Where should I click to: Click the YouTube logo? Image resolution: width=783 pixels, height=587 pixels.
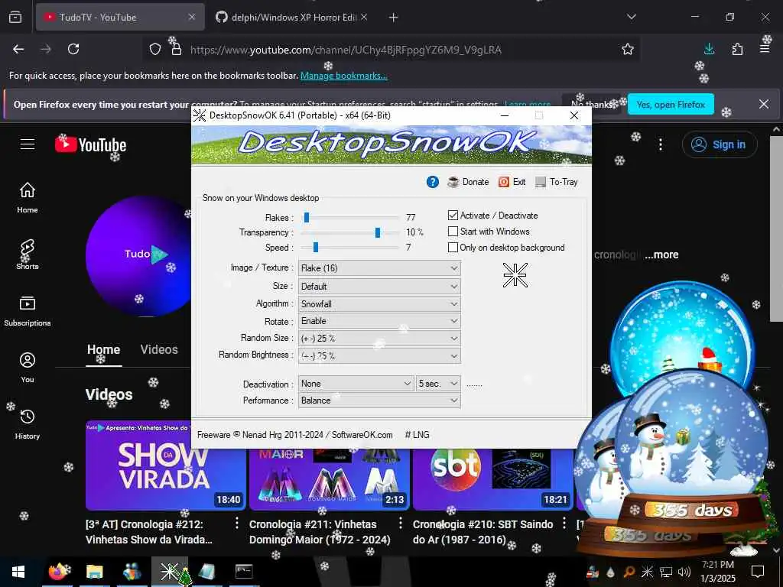[90, 144]
